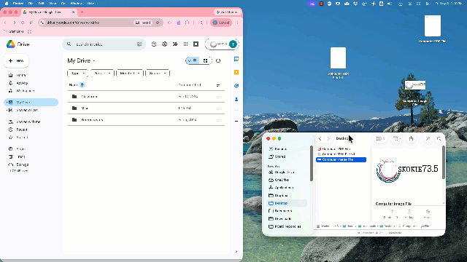The image size is (467, 262).
Task: Click Finder preview pane scrollbar
Action: tap(444, 162)
